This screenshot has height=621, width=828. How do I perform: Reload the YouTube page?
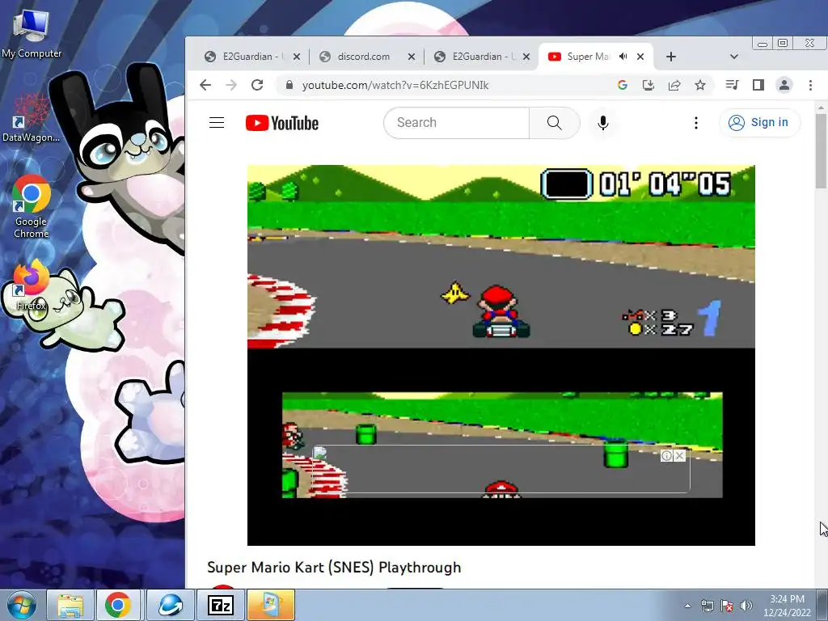tap(257, 85)
